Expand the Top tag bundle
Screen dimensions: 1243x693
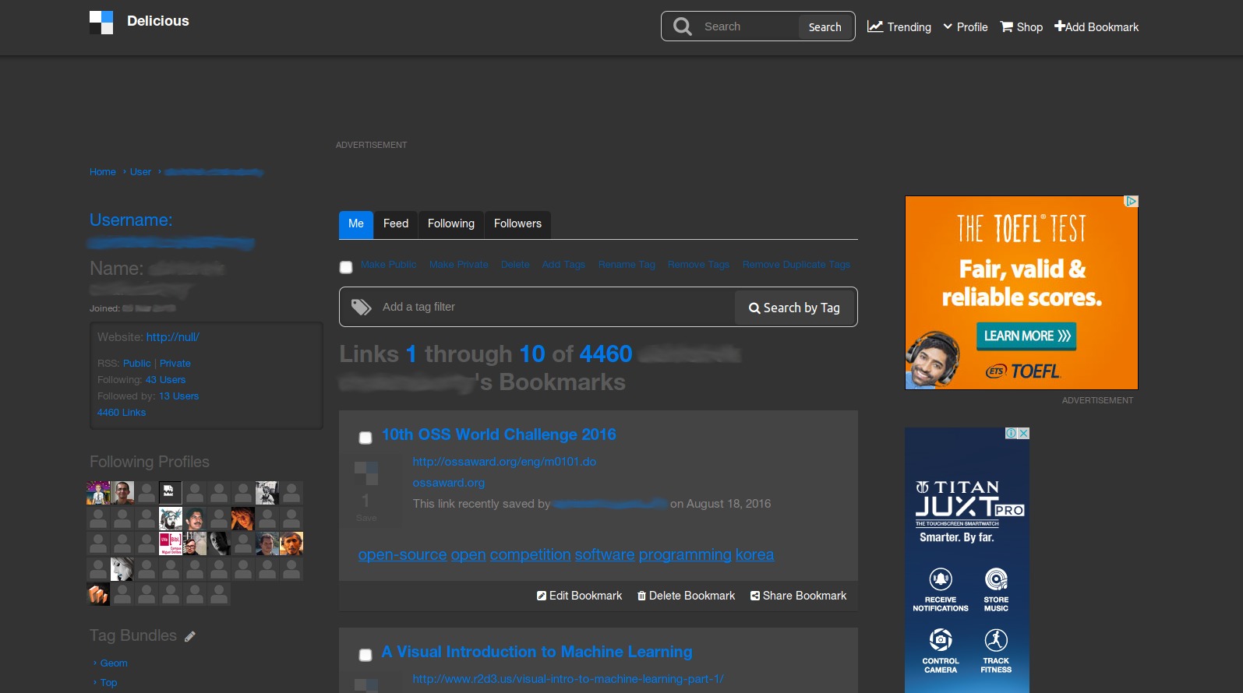[x=108, y=683]
